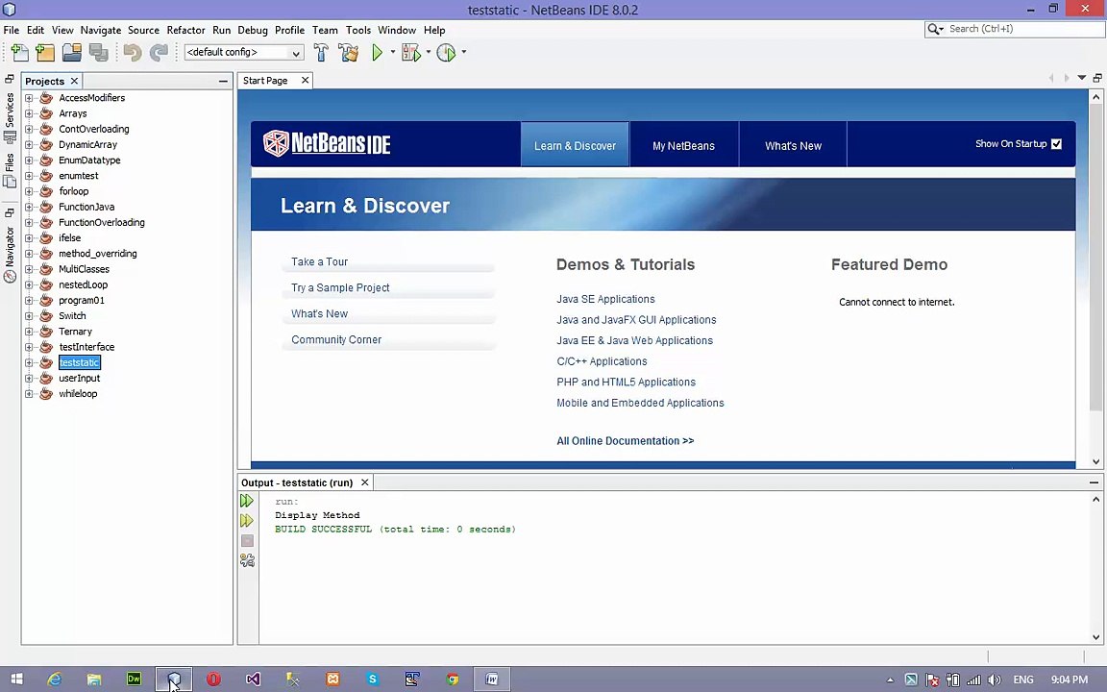Viewport: 1107px width, 692px height.
Task: Expand the Arrays project node
Action: [x=29, y=113]
